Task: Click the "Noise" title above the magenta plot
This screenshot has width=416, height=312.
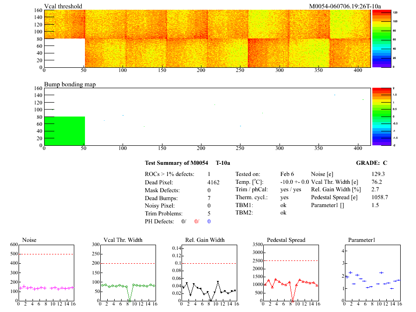Action: 29,240
